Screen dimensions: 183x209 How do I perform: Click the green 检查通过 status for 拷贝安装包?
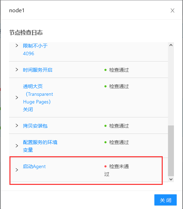pos(117,126)
